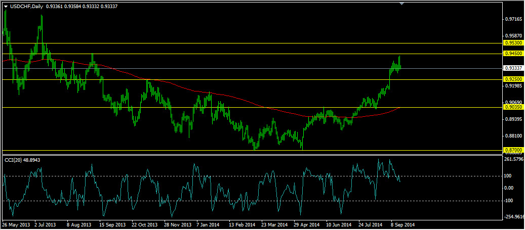Select the yellow horizontal line at 0.95300

253,43
